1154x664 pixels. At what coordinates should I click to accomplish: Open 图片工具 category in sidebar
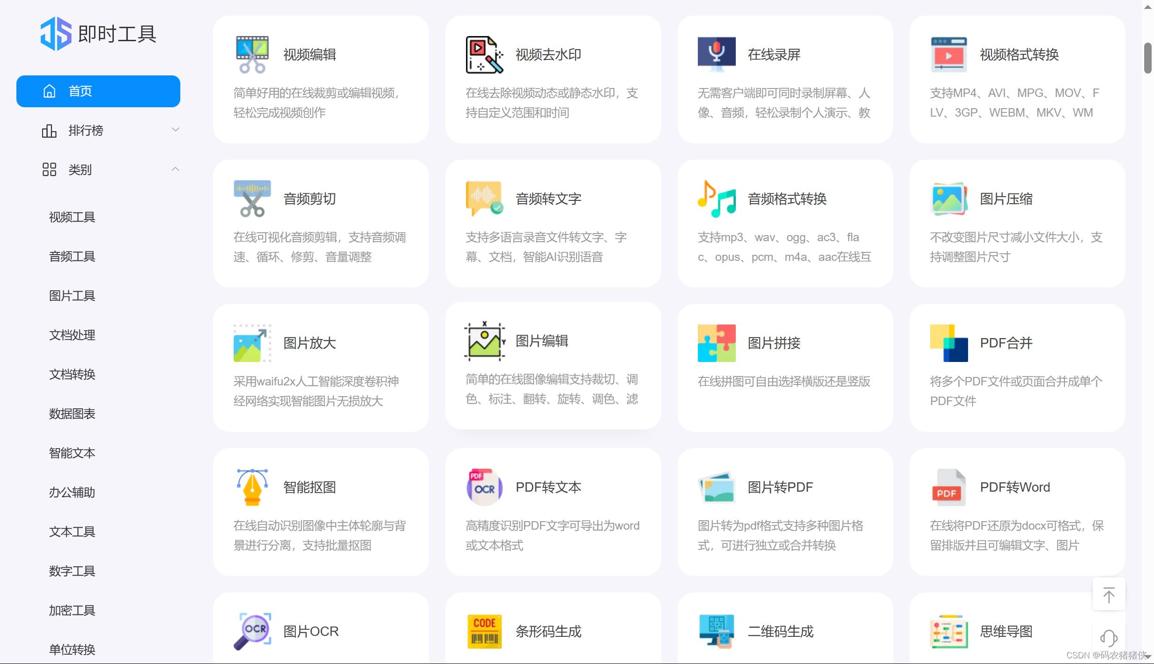click(x=72, y=296)
